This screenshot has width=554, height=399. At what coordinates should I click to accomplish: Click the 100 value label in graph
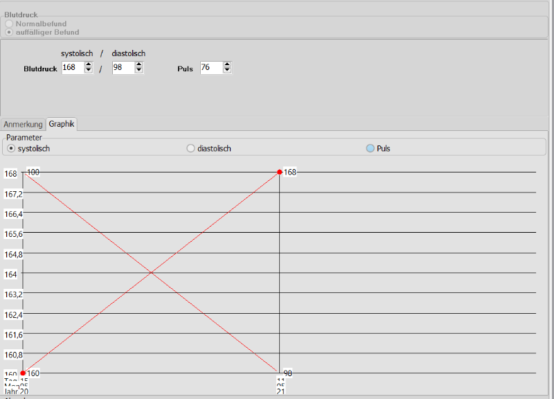tap(33, 172)
